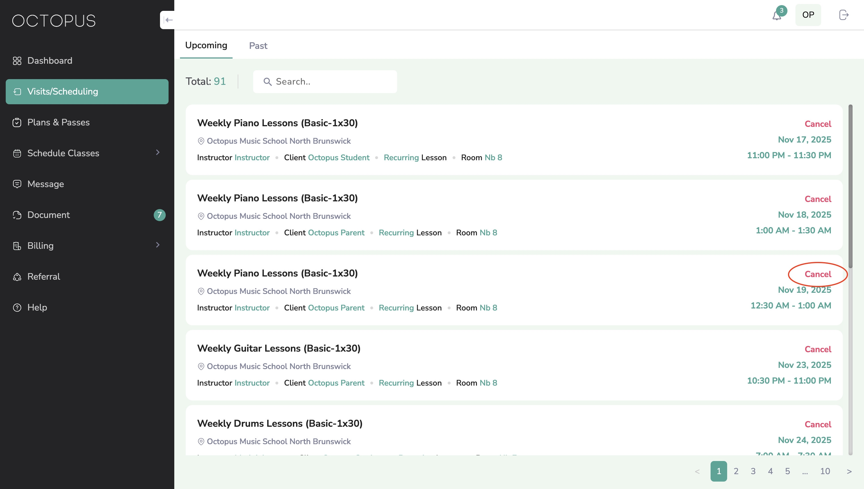864x489 pixels.
Task: Collapse the sidebar with arrow icon
Action: pyautogui.click(x=168, y=20)
